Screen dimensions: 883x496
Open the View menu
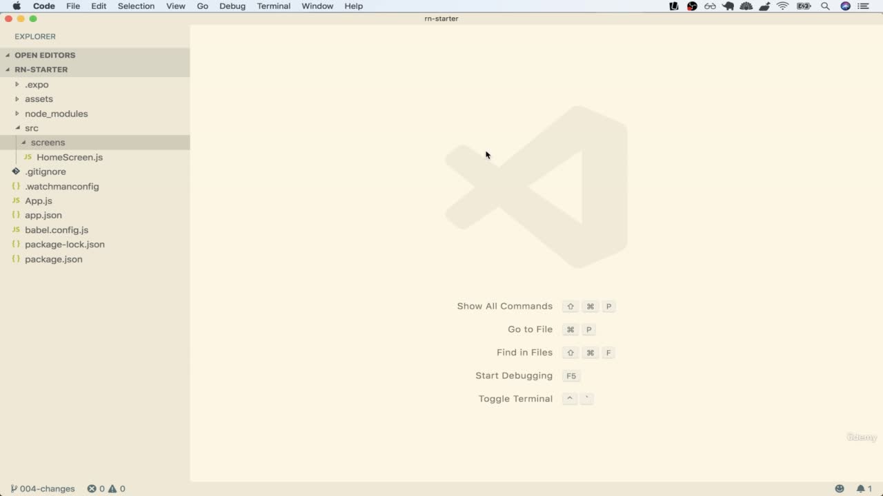pos(176,6)
